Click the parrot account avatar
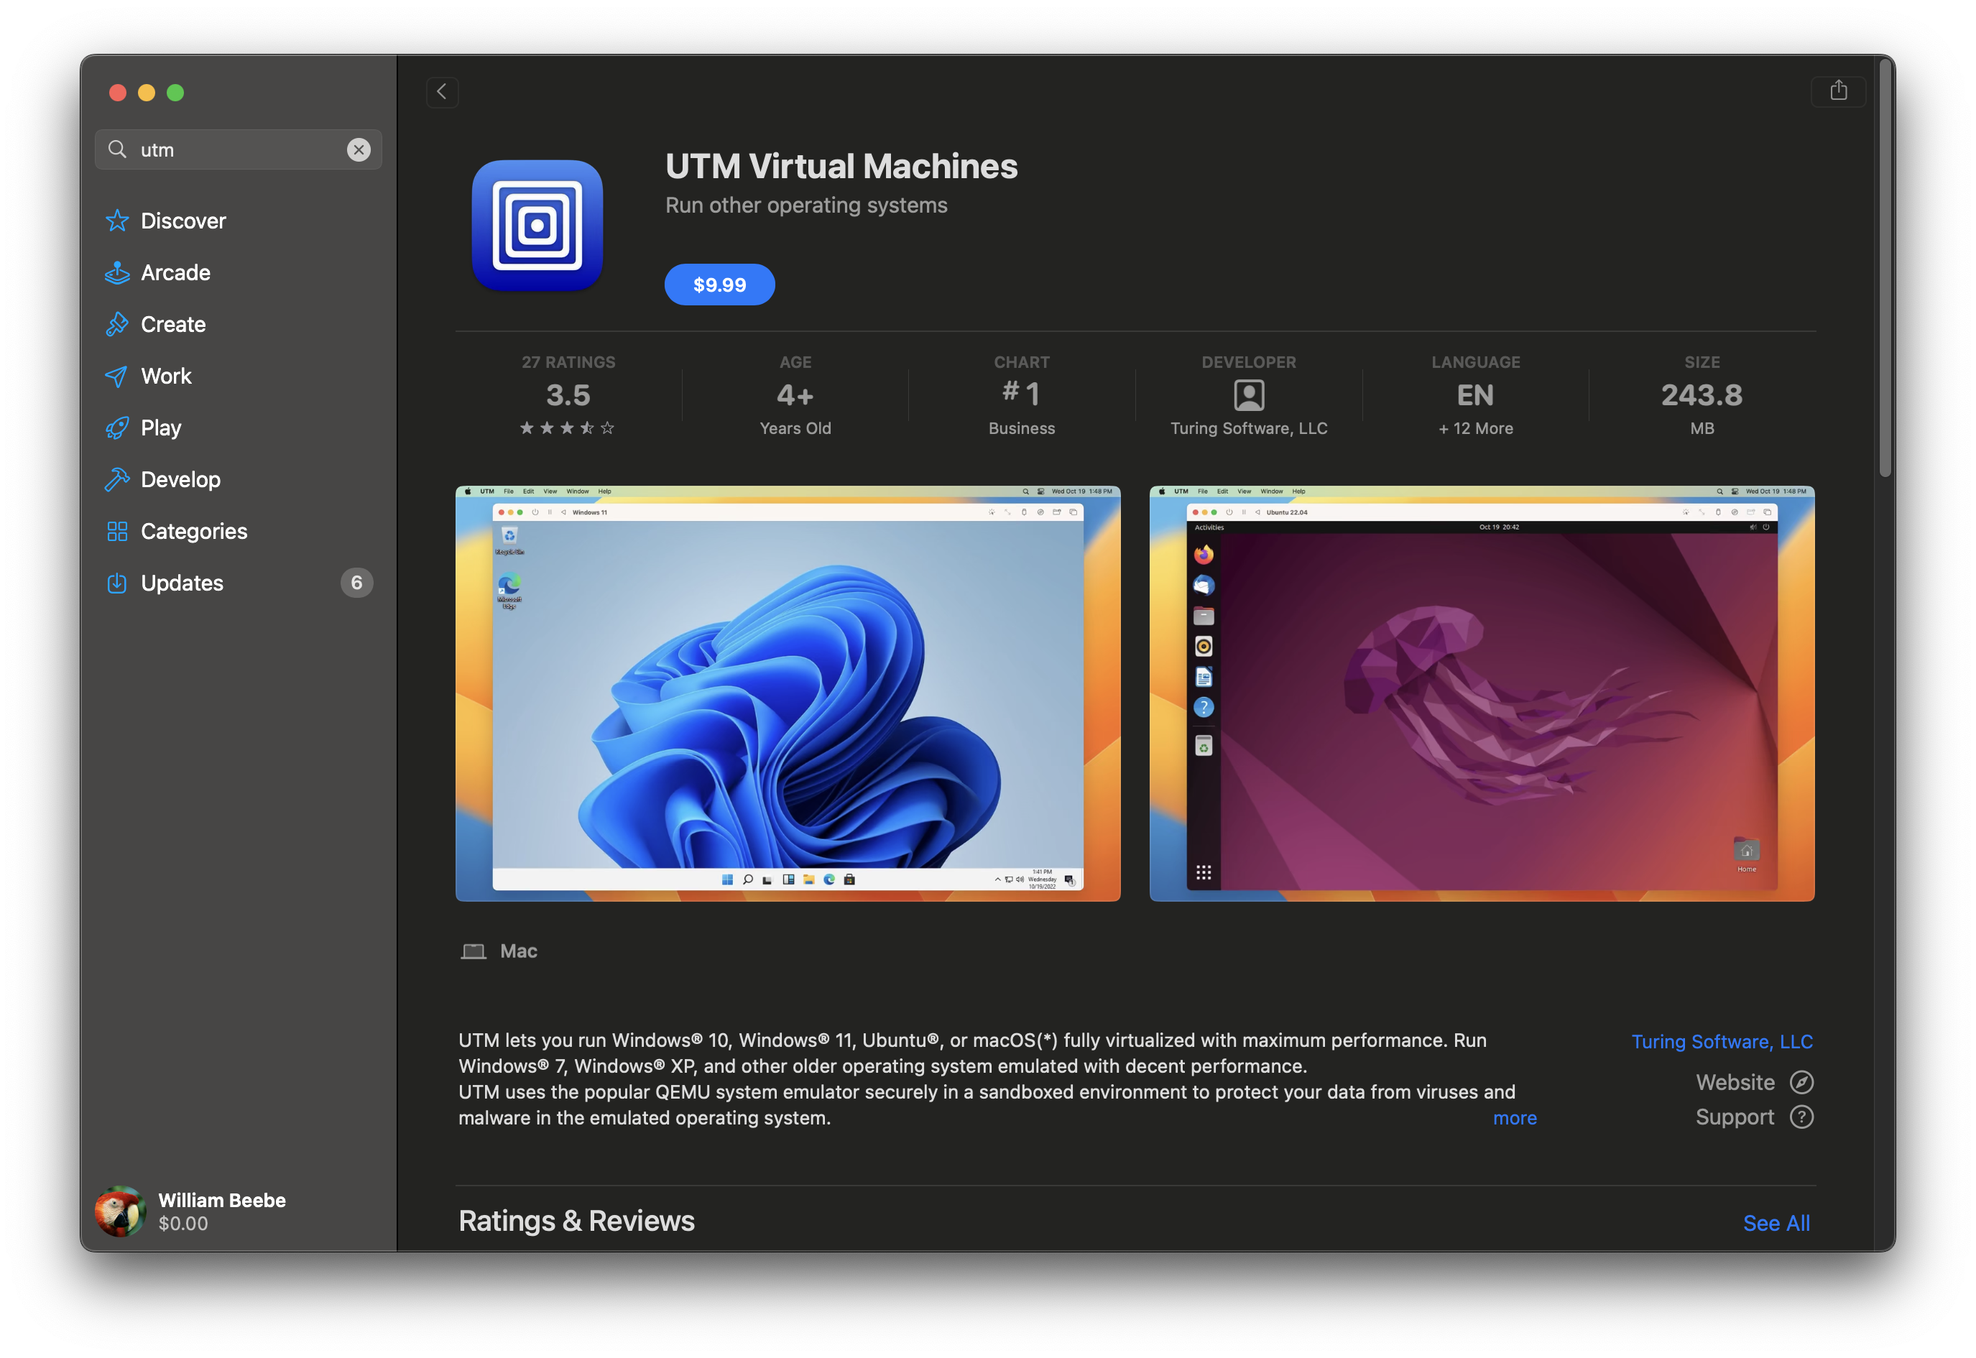This screenshot has height=1358, width=1976. click(x=121, y=1211)
